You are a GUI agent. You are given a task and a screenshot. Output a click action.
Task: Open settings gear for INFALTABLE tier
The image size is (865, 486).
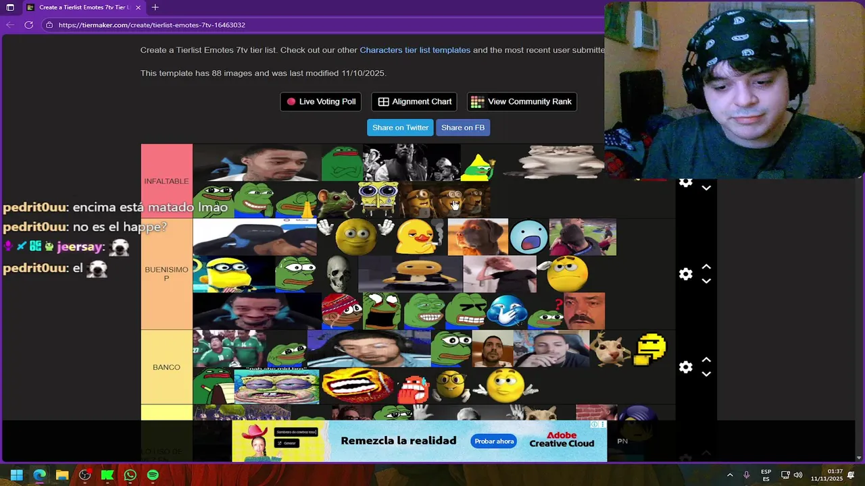[686, 183]
